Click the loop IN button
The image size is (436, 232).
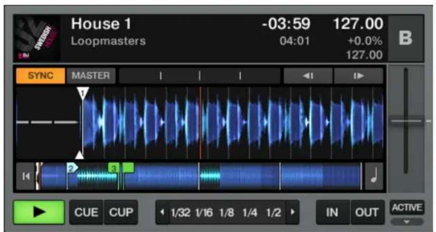pyautogui.click(x=333, y=212)
